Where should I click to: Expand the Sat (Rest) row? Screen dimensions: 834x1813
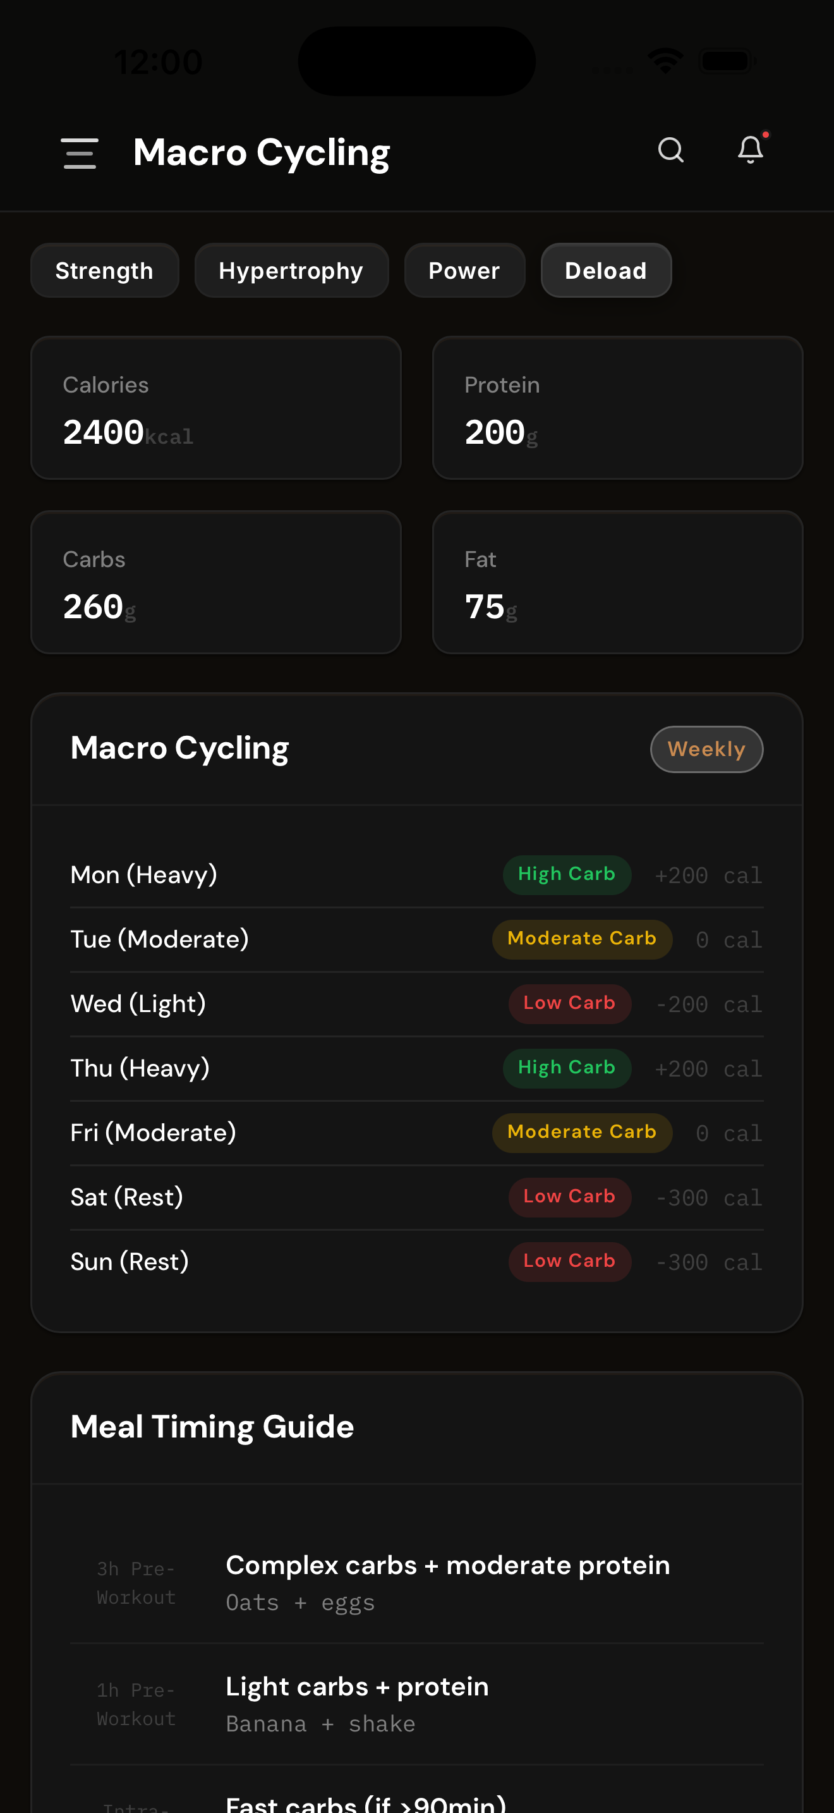point(417,1197)
